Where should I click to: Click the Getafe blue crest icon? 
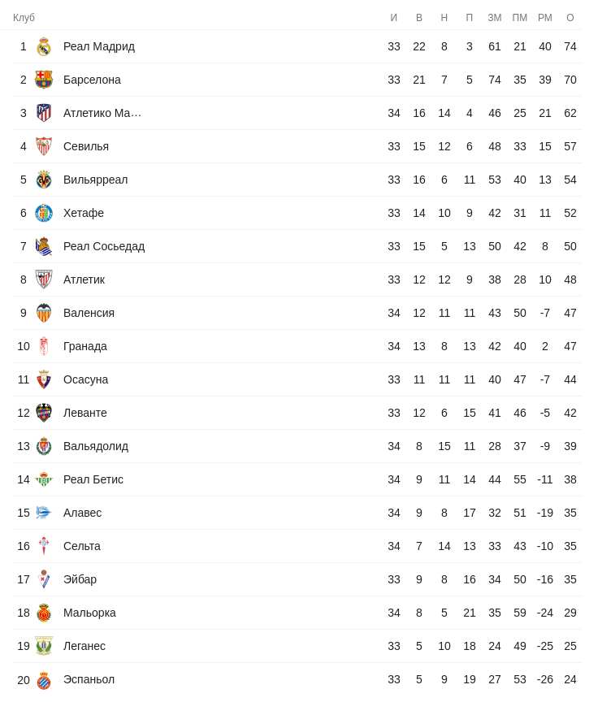[44, 213]
